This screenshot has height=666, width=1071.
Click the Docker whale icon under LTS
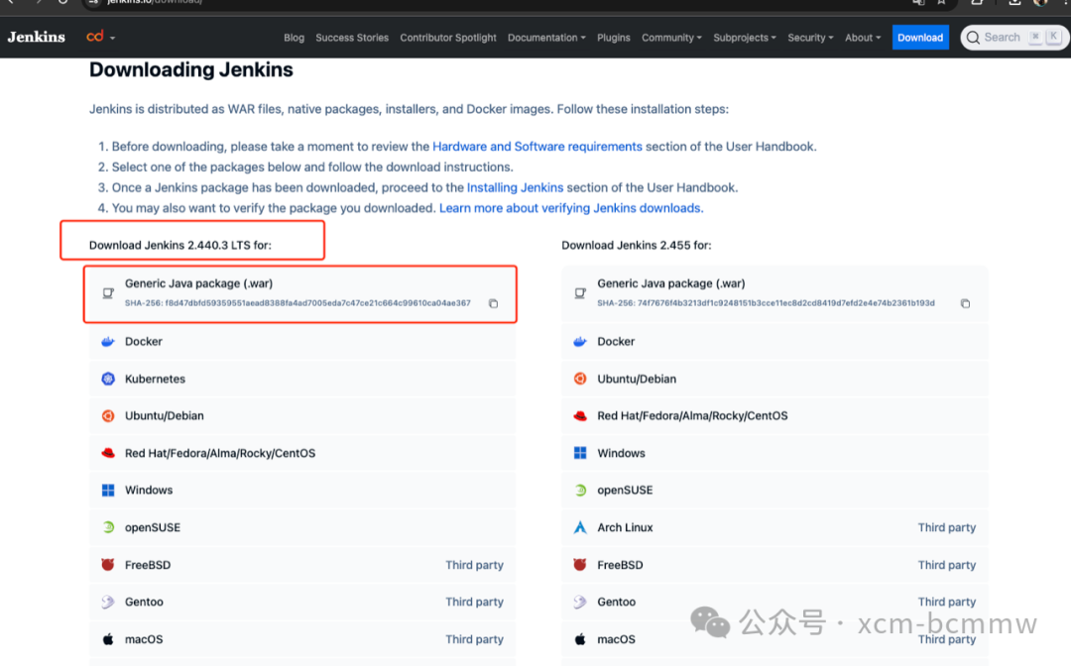pos(108,341)
